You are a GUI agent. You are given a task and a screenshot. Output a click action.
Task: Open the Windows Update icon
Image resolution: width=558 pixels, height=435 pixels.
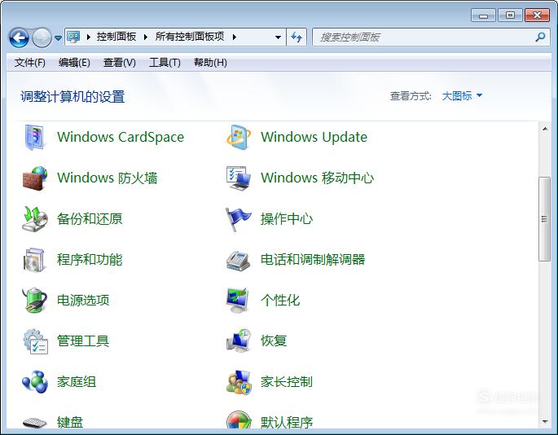(x=238, y=137)
